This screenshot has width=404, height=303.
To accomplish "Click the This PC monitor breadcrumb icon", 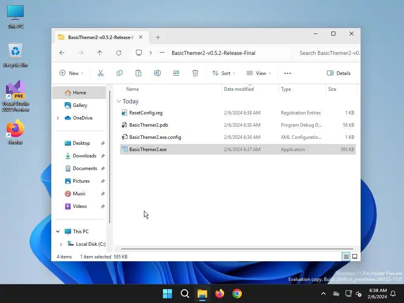I will point(139,53).
